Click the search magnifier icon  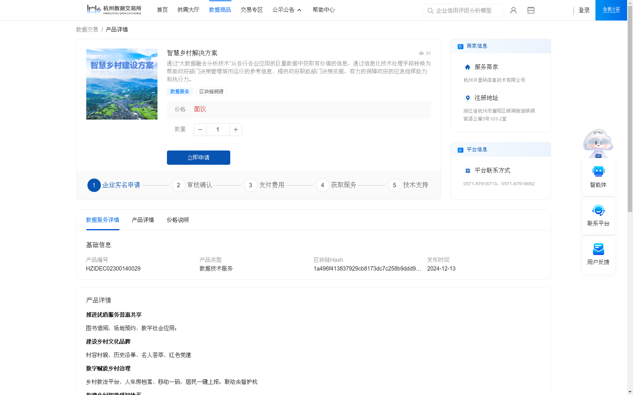pyautogui.click(x=430, y=11)
